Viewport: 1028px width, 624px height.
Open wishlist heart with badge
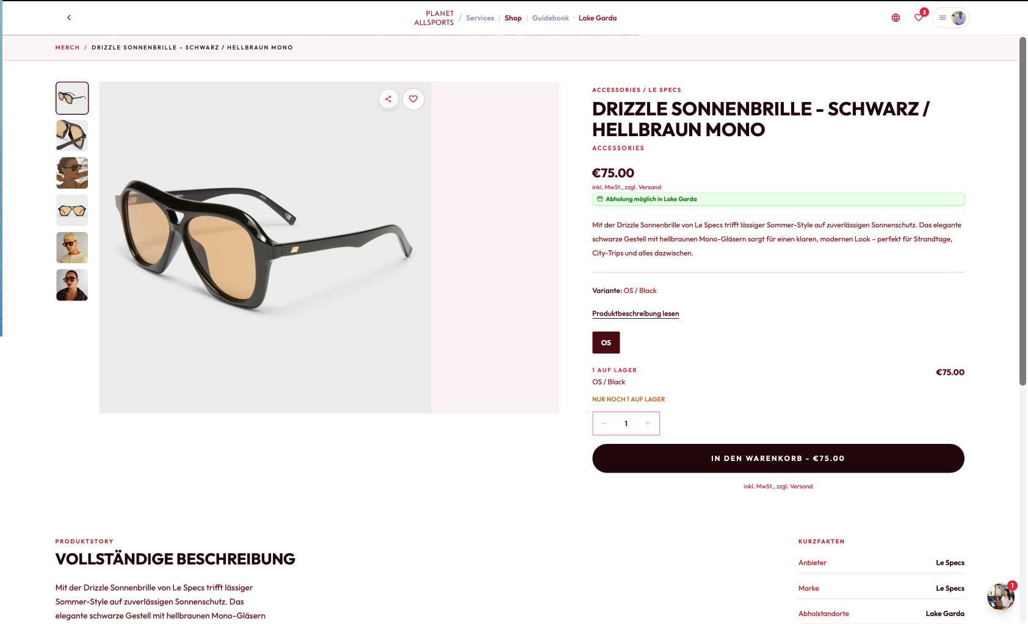click(919, 17)
